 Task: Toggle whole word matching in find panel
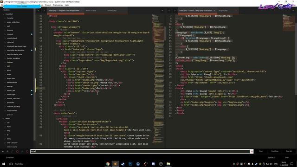click(13, 151)
